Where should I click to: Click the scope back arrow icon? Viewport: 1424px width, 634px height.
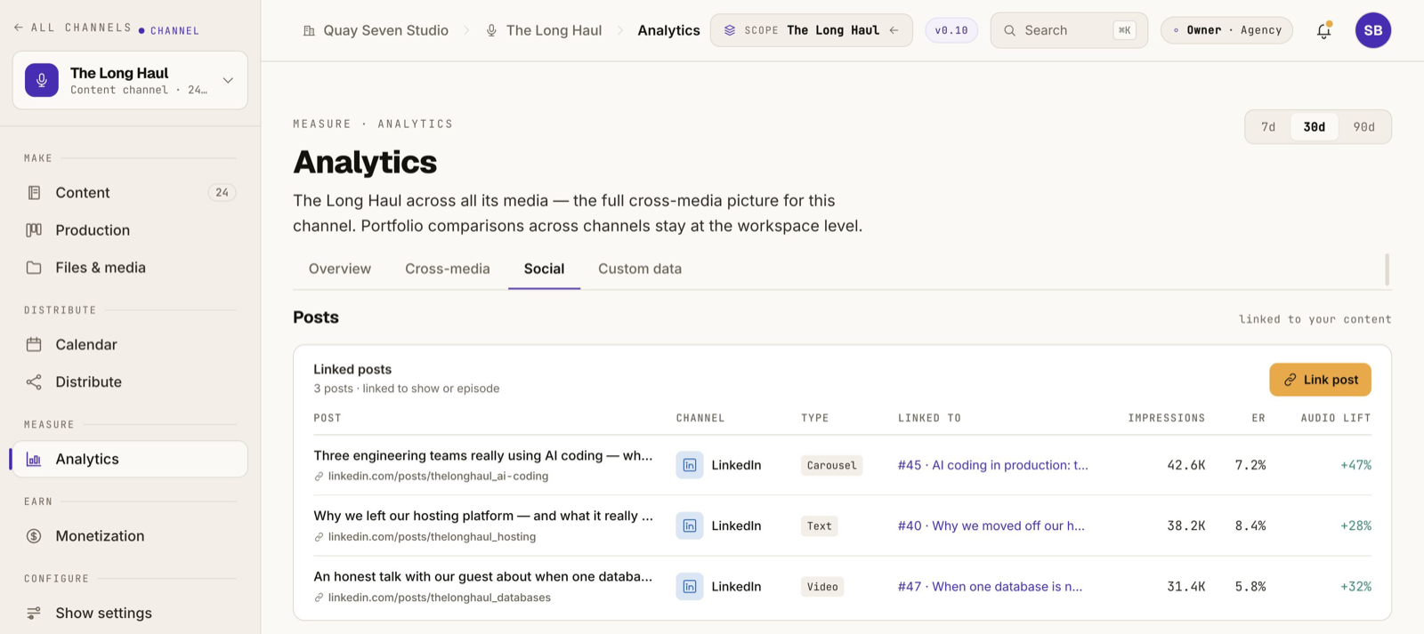894,30
